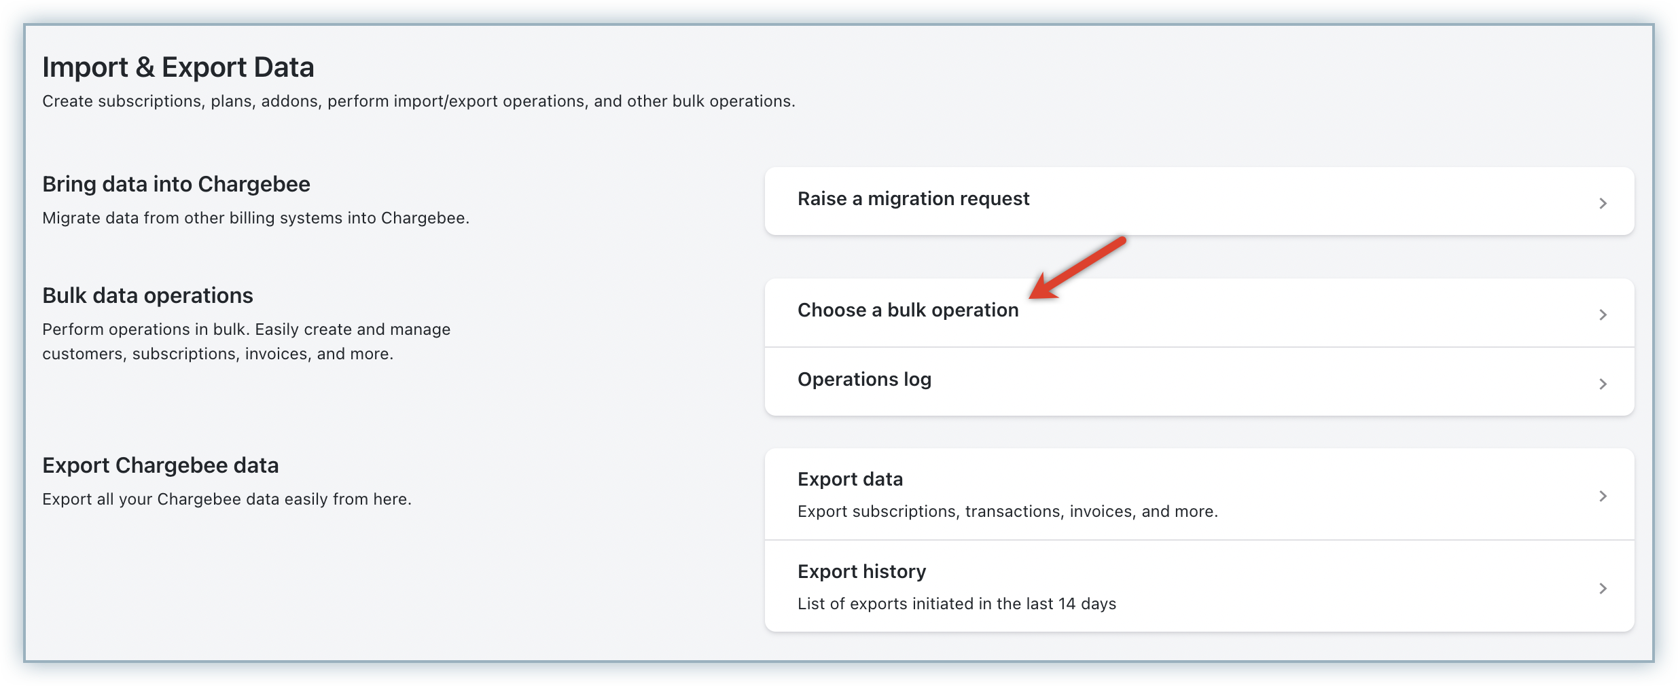Click the chevron on the Export history row
The width and height of the screenshot is (1678, 686).
1603,588
